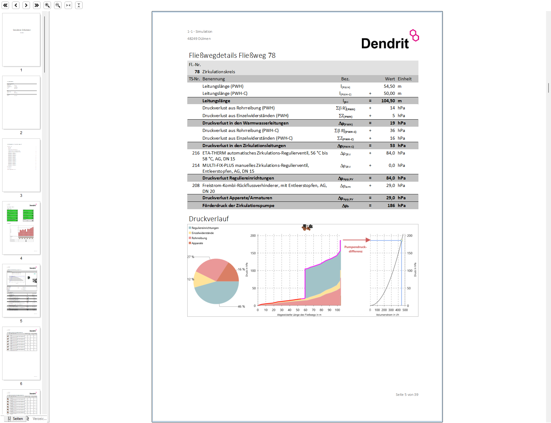Select the page 4 thumbnail with bar chart
This screenshot has height=423, width=551.
[x=21, y=228]
